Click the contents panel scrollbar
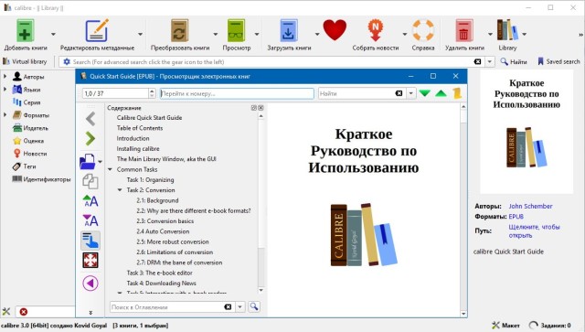Image resolution: width=585 pixels, height=332 pixels. tap(261, 204)
